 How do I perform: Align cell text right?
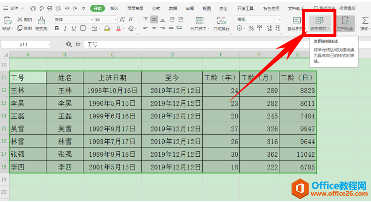(162, 28)
